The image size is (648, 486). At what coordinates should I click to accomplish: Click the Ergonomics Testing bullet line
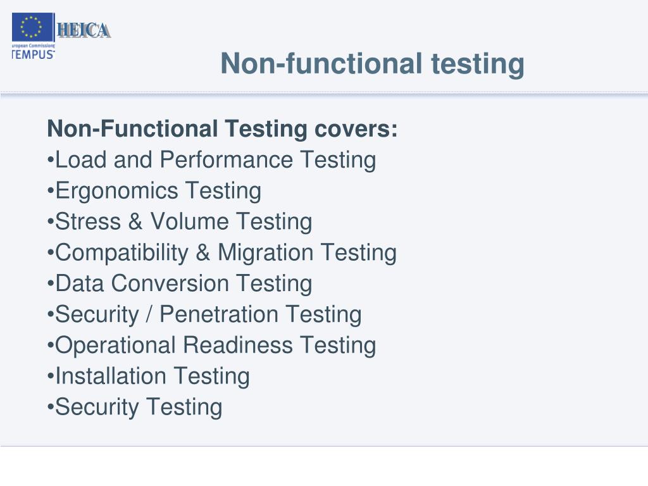pos(154,191)
